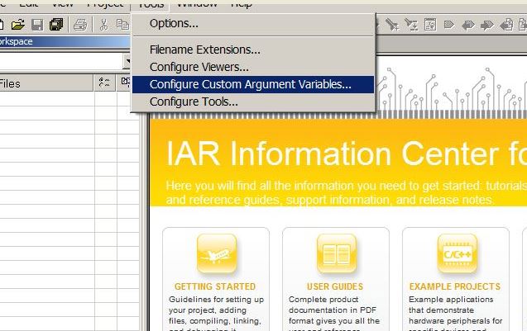Choose Options... in the Tools menu
Image resolution: width=527 pixels, height=331 pixels.
pyautogui.click(x=253, y=23)
